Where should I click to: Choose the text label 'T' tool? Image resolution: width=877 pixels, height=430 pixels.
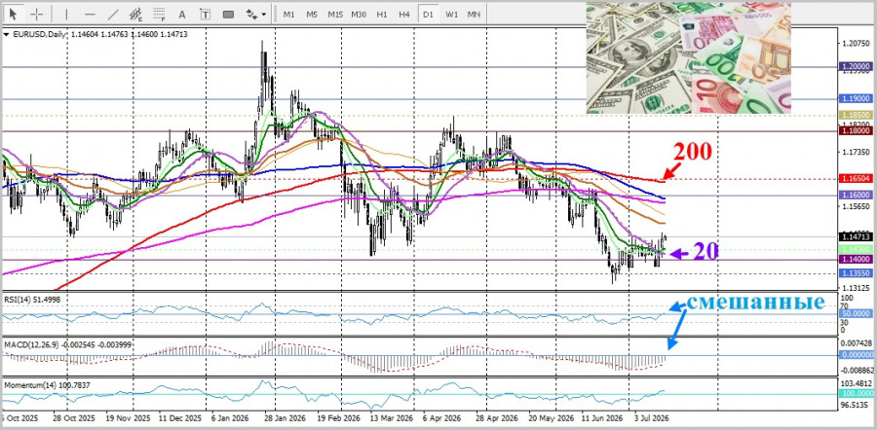(205, 14)
